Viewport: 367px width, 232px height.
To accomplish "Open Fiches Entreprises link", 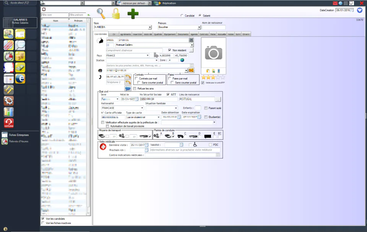I will (x=19, y=135).
